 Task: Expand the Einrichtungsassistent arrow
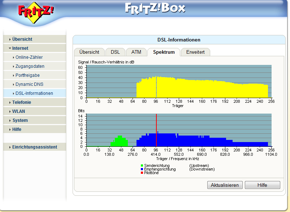click(x=10, y=147)
